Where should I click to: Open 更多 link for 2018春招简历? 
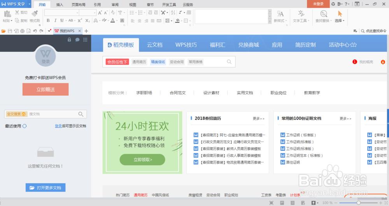pyautogui.click(x=259, y=119)
